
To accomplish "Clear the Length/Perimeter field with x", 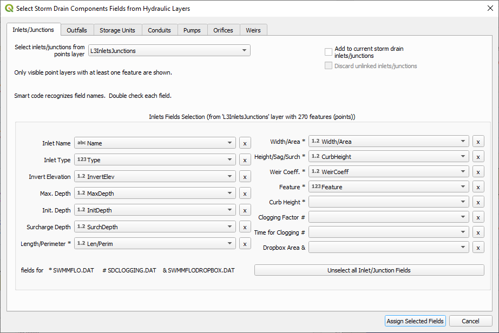I will 245,244.
